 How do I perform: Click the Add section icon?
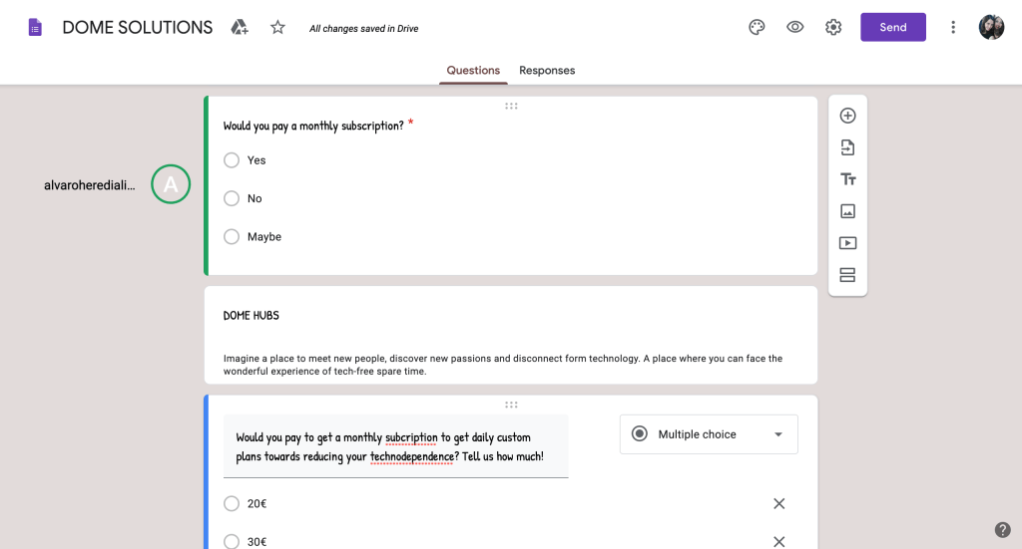pyautogui.click(x=847, y=275)
